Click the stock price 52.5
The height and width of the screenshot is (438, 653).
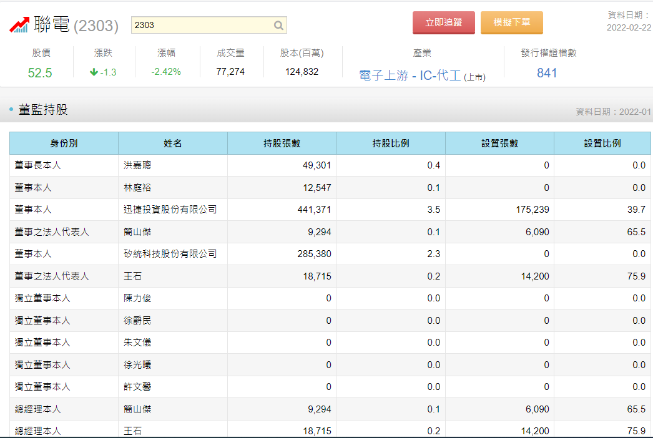point(40,73)
